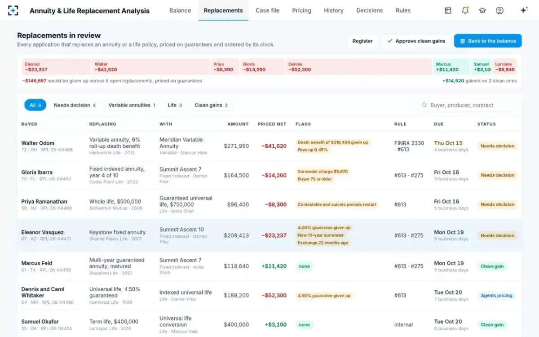539x337 pixels.
Task: Click the New 10-year surrender flag
Action: (320, 235)
